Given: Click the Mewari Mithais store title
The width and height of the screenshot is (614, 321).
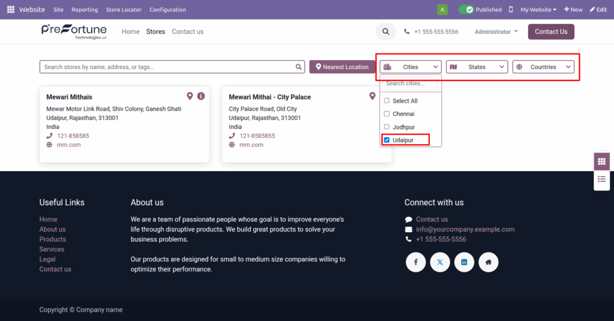Looking at the screenshot, I should coord(70,97).
